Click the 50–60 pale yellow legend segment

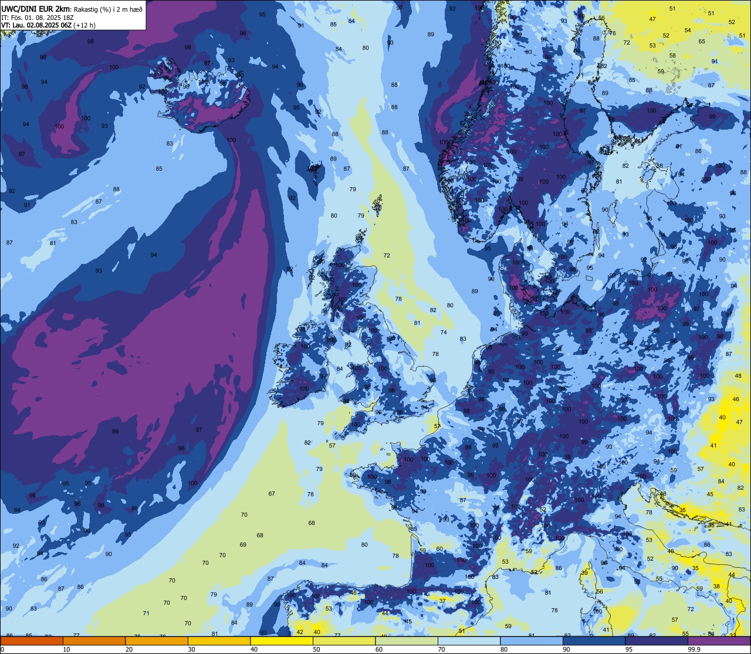click(x=344, y=641)
